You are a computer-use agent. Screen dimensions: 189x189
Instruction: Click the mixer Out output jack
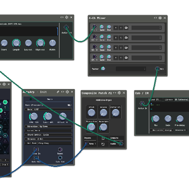157,69
